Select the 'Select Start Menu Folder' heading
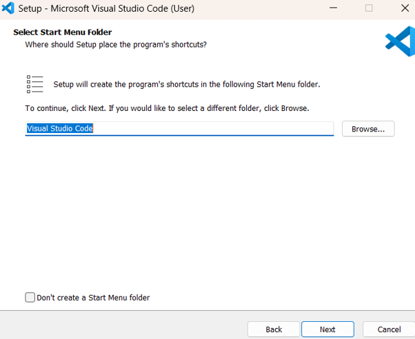This screenshot has width=415, height=339. coord(63,32)
